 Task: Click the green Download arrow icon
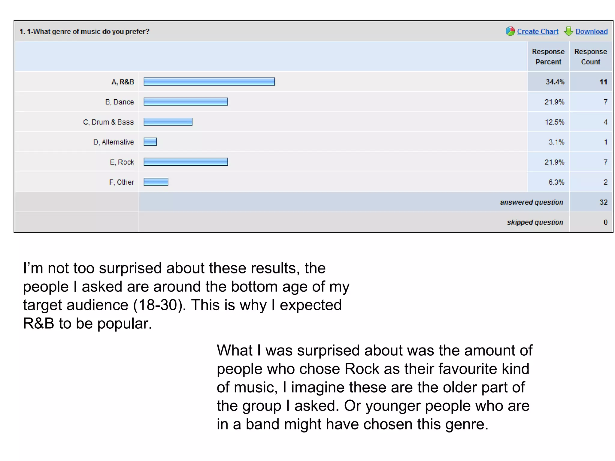568,31
